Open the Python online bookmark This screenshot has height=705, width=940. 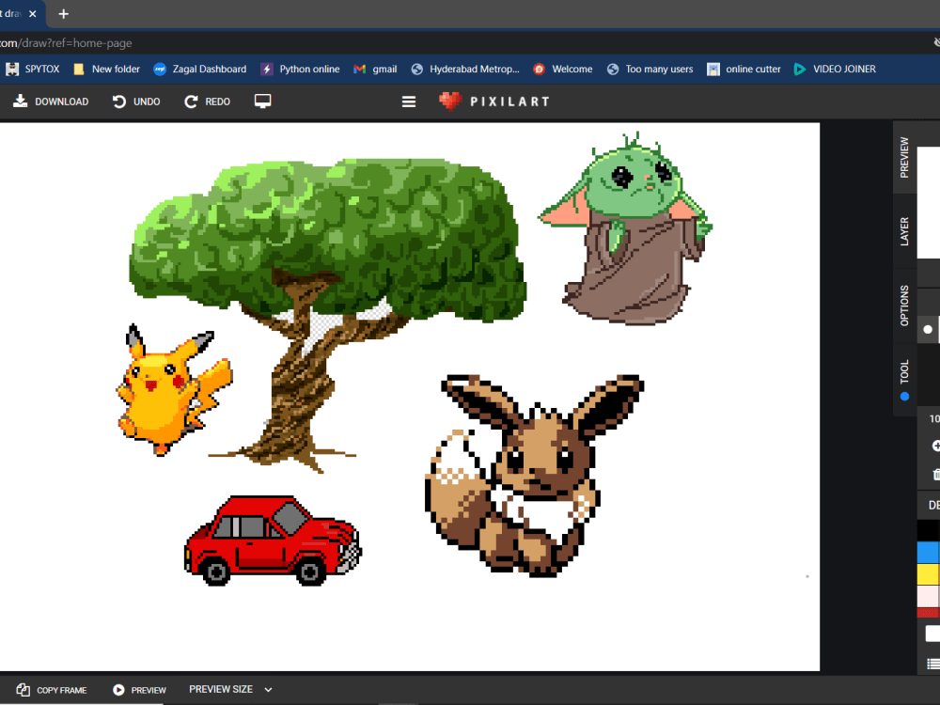(x=301, y=69)
